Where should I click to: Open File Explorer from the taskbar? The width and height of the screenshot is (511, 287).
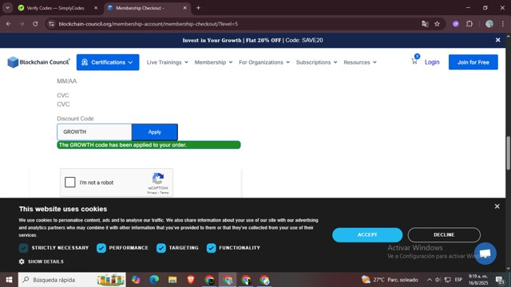click(x=172, y=280)
